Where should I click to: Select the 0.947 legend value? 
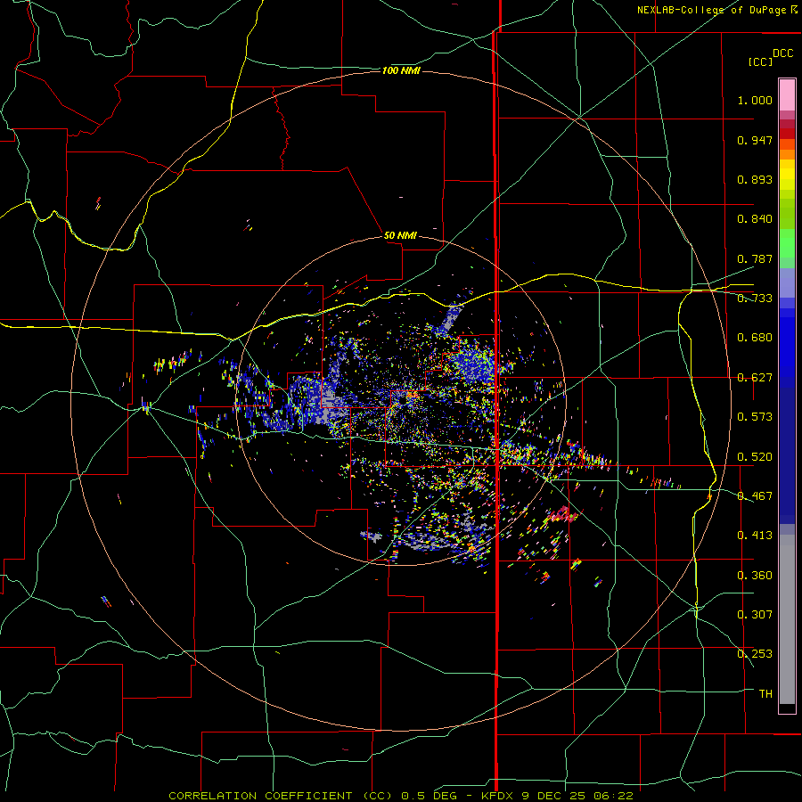click(755, 140)
